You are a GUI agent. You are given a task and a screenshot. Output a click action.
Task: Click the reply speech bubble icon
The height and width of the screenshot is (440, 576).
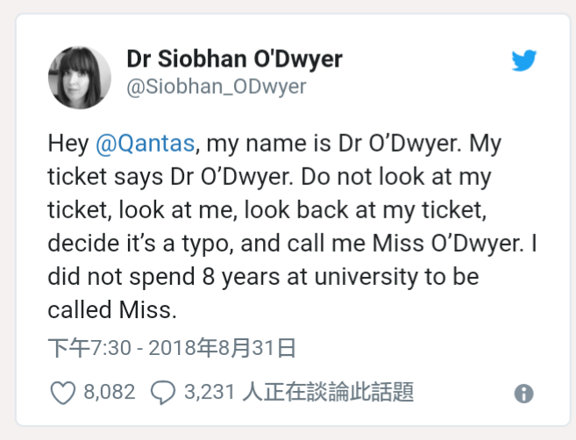[x=163, y=392]
